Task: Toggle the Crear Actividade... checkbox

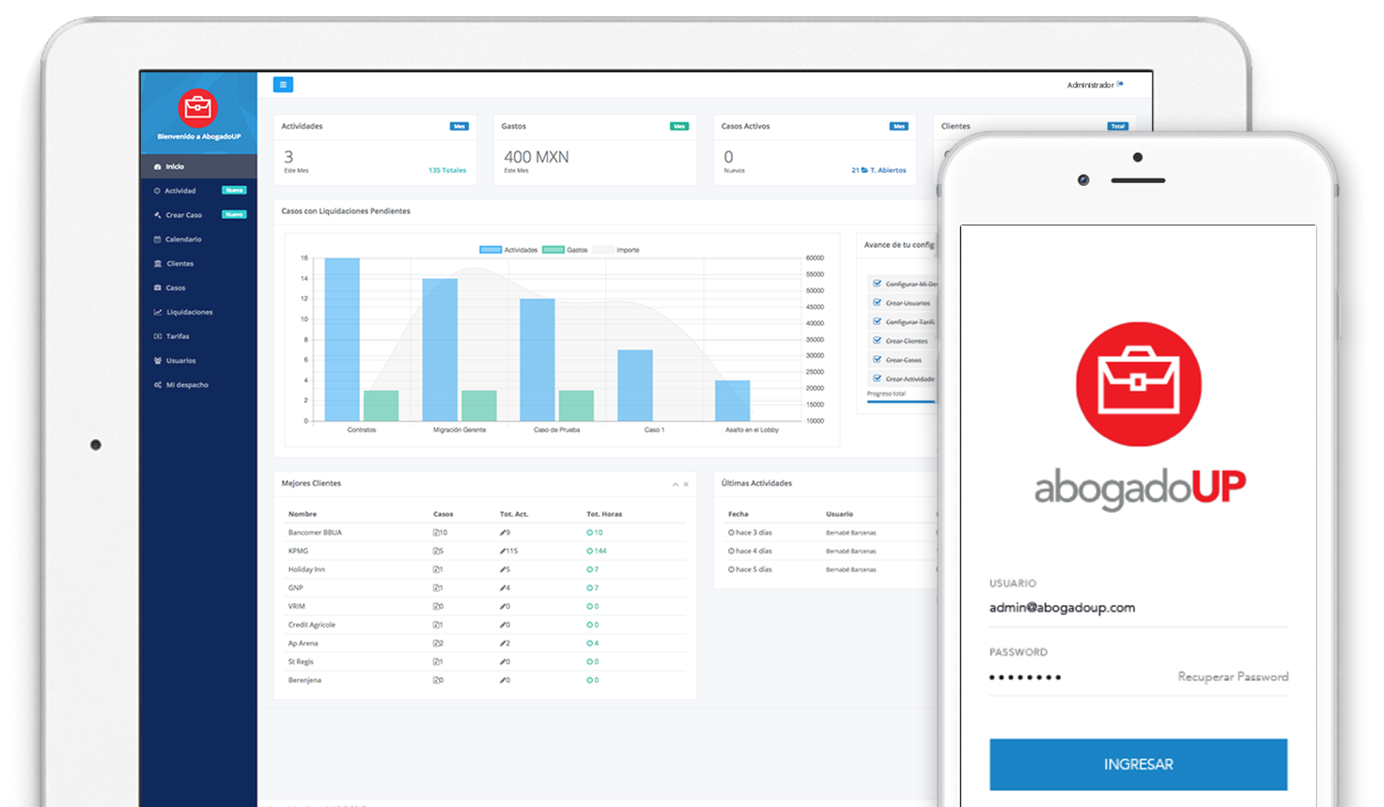Action: tap(877, 378)
